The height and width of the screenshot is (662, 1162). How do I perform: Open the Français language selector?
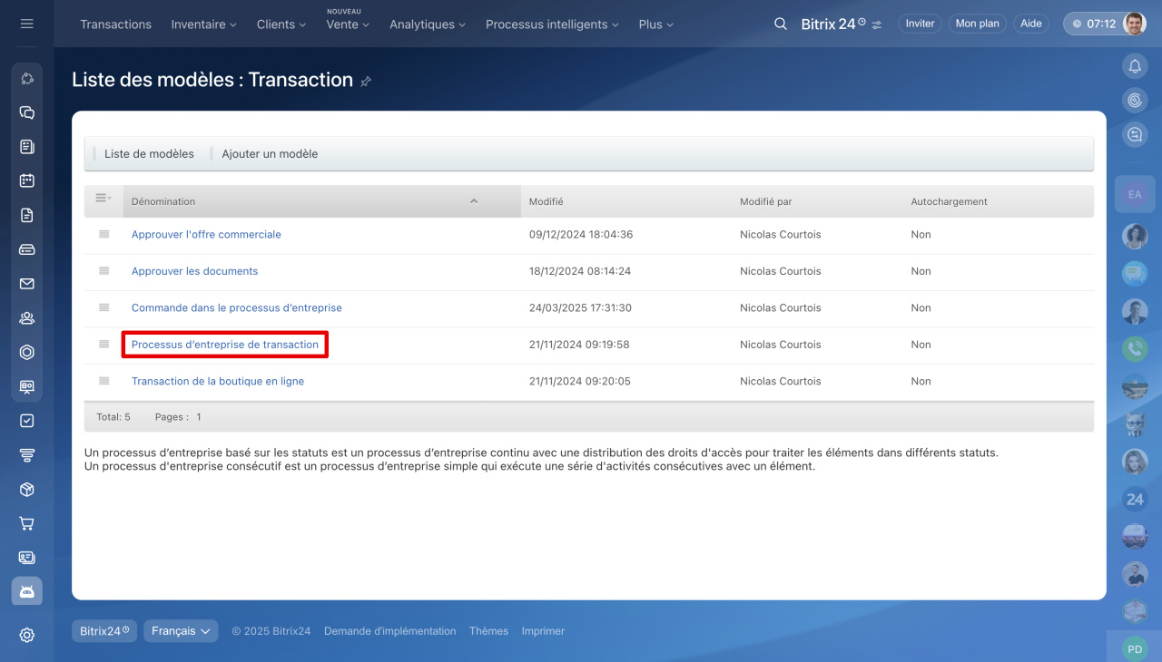point(181,631)
